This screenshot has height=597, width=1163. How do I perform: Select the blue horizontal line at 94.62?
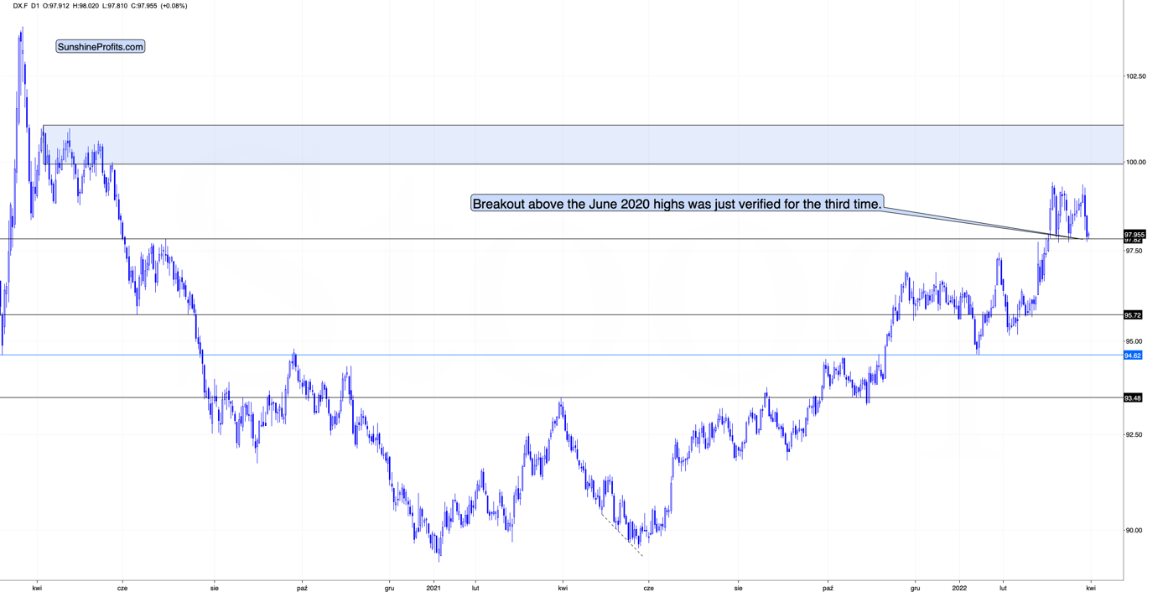[562, 356]
